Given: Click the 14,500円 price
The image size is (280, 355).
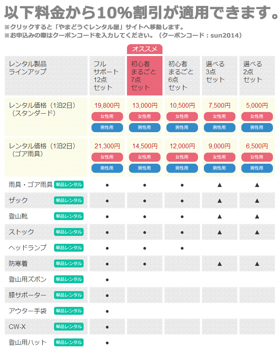Looking at the screenshot, I should (x=145, y=146).
